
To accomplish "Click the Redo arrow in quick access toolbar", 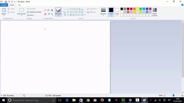I will tap(12, 2).
